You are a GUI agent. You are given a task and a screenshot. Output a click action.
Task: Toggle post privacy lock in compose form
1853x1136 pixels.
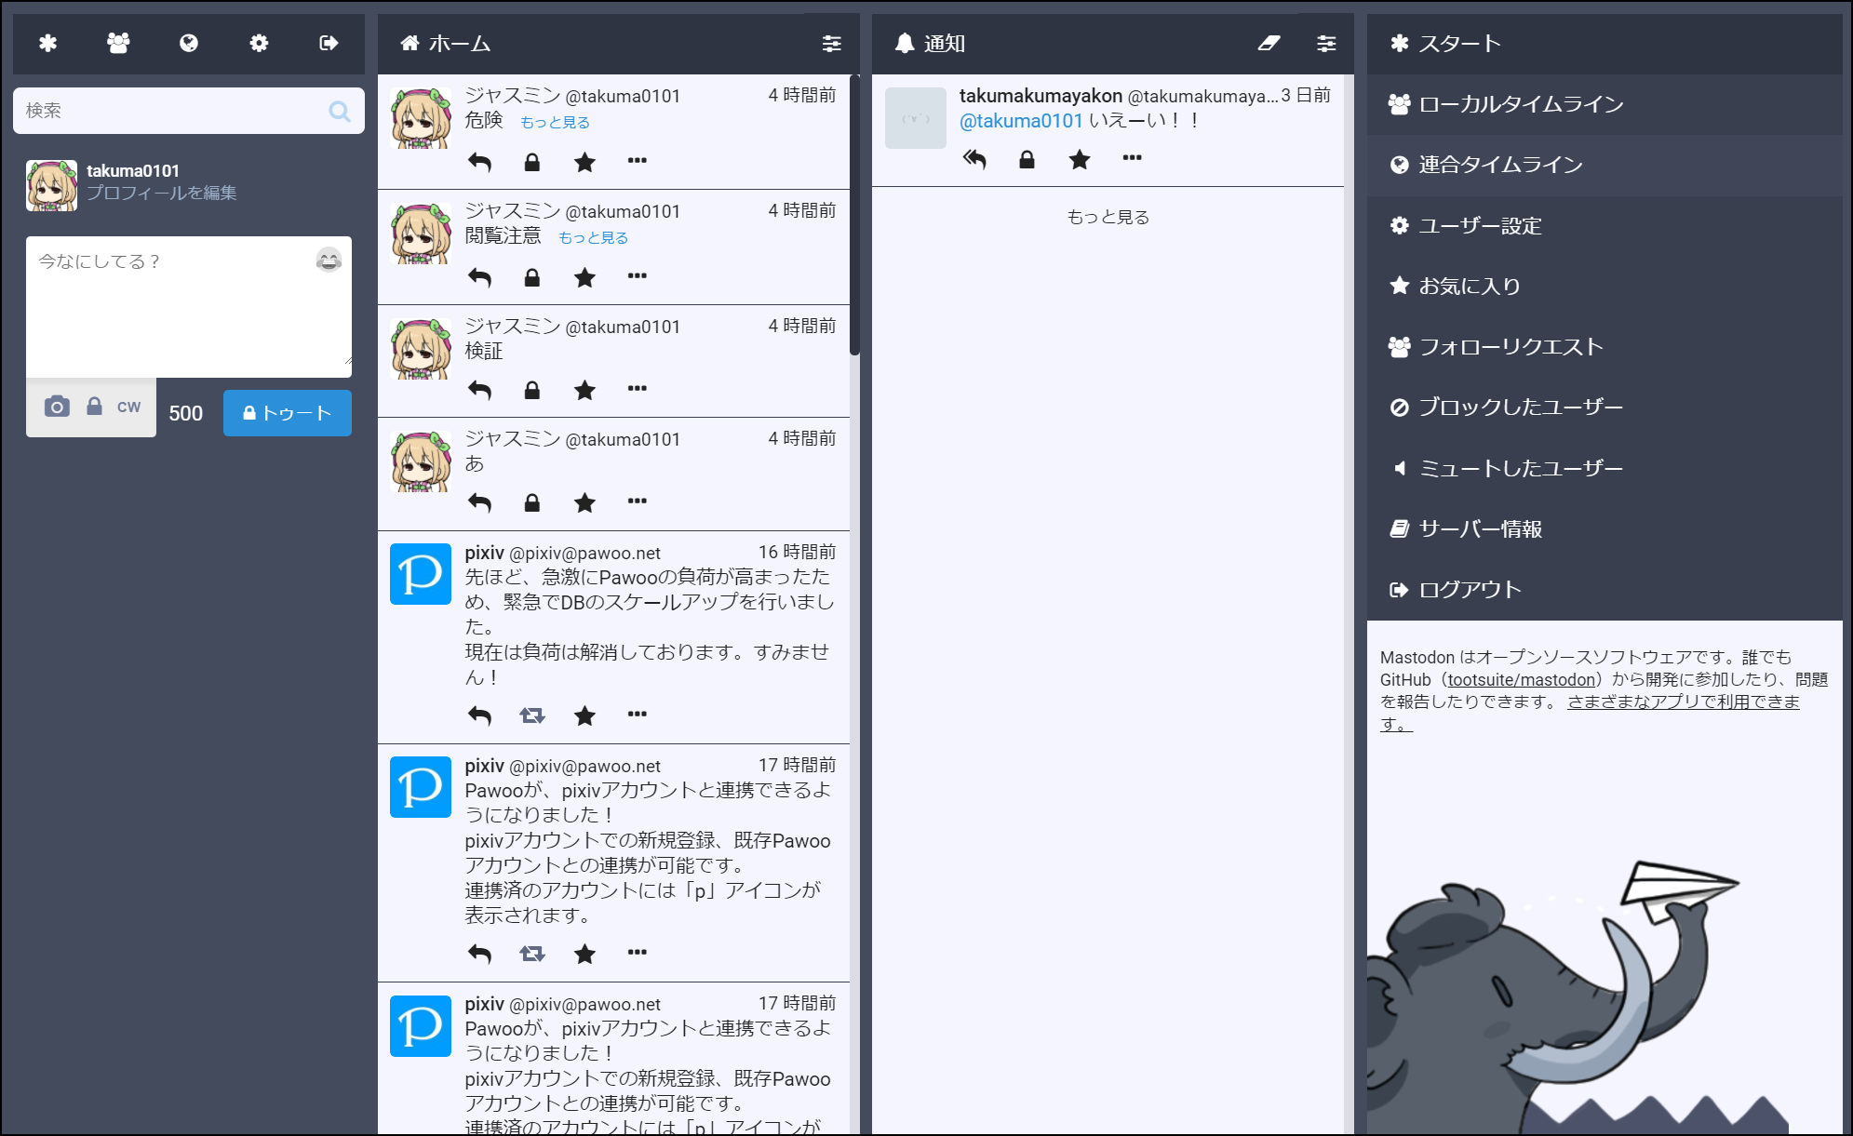(x=94, y=407)
